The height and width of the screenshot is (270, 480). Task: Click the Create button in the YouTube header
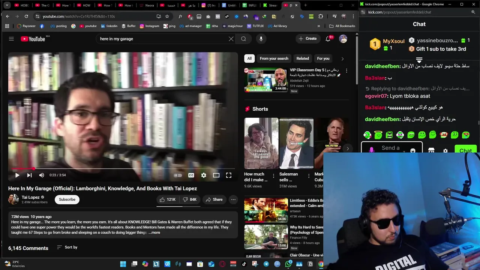tap(307, 39)
